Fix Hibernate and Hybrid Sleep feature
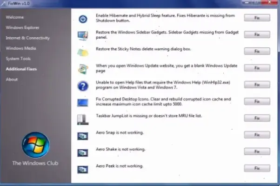Screen dimensions: 280x186 pyautogui.click(x=257, y=18)
